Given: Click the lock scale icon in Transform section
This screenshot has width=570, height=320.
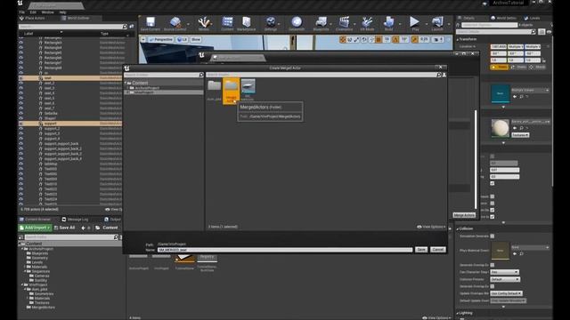Looking at the screenshot, I should click(544, 60).
